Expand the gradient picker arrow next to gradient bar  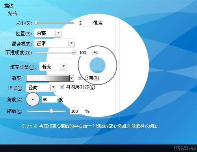tap(72, 78)
